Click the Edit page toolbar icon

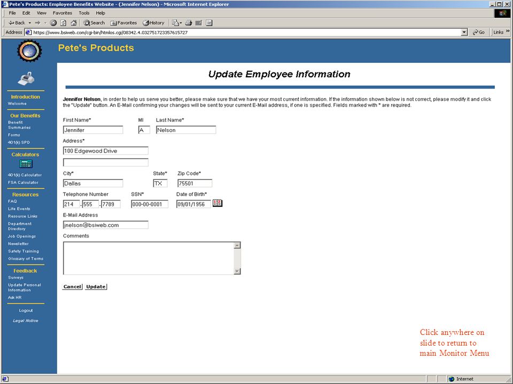click(x=199, y=23)
